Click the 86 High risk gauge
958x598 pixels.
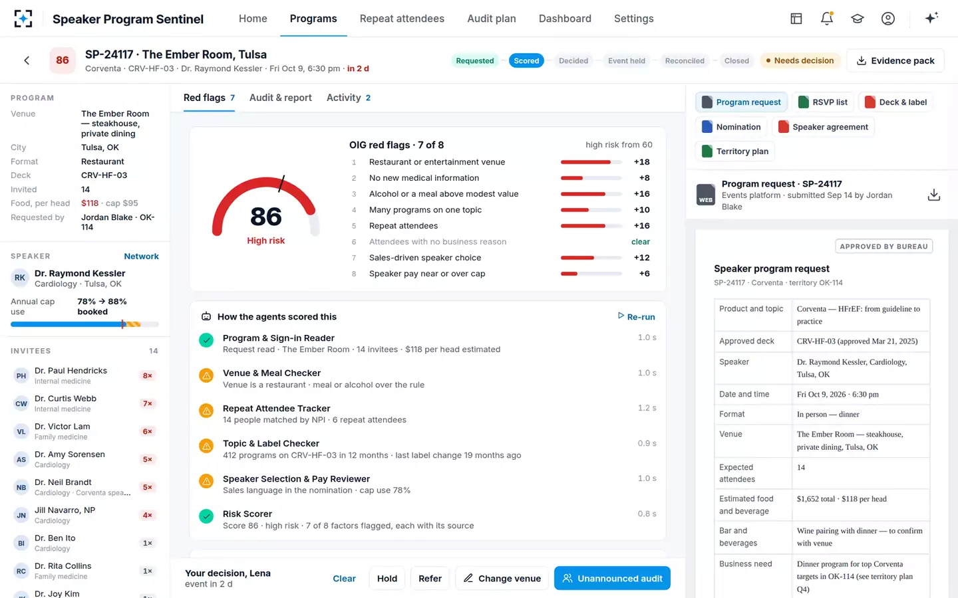[266, 209]
